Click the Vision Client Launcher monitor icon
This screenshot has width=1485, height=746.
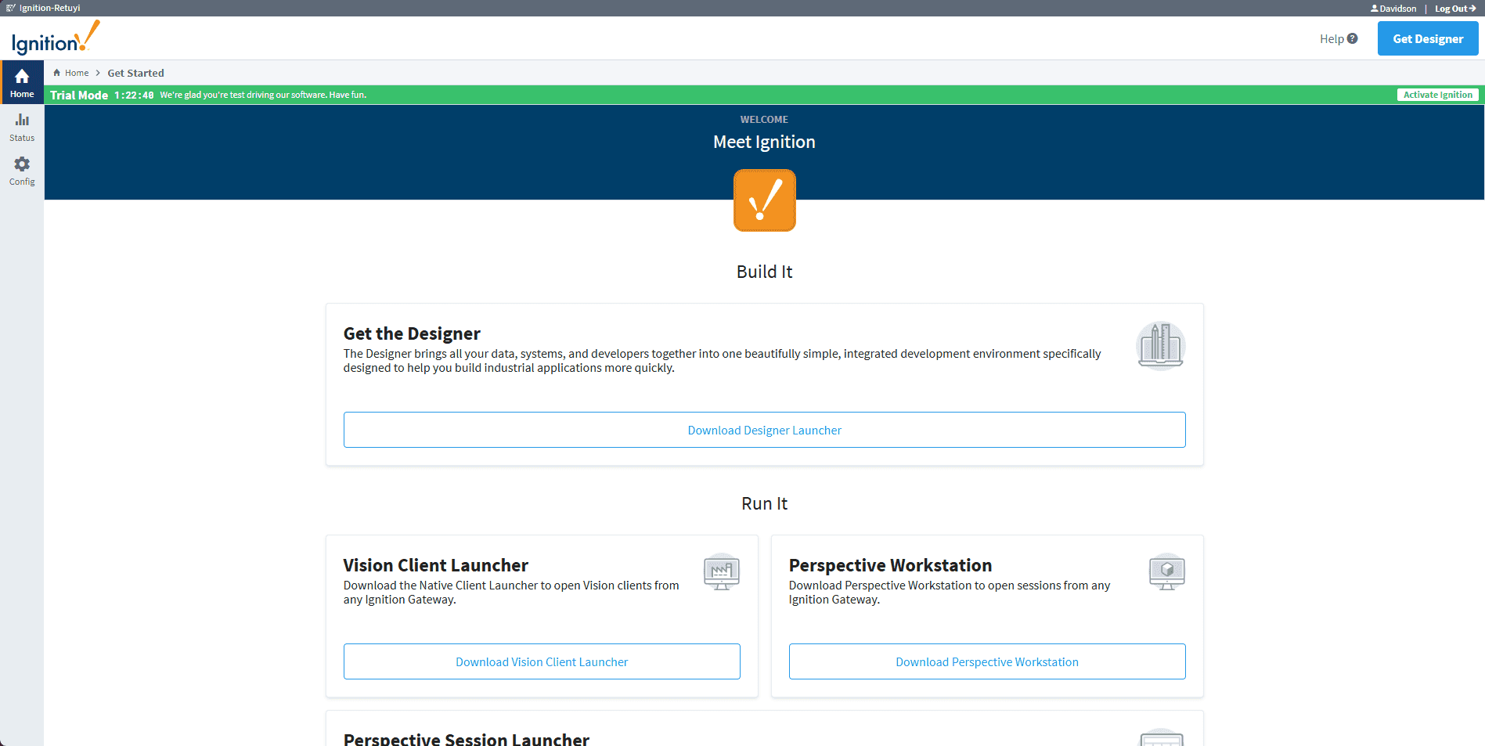pyautogui.click(x=721, y=572)
